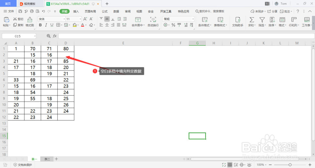Toggle horizontal center text alignment
The height and width of the screenshot is (168, 315).
click(107, 25)
